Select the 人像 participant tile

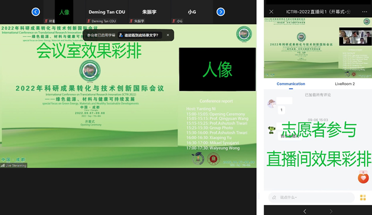tap(64, 12)
